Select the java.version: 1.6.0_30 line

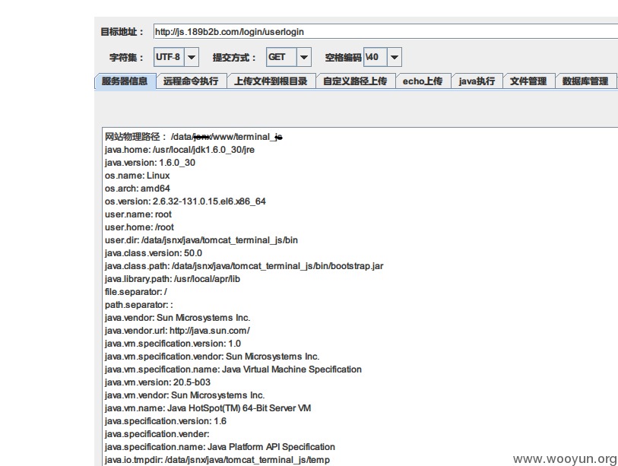click(x=151, y=163)
